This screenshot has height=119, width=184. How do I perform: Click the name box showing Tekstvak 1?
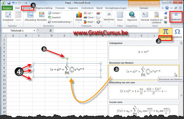click(x=17, y=31)
